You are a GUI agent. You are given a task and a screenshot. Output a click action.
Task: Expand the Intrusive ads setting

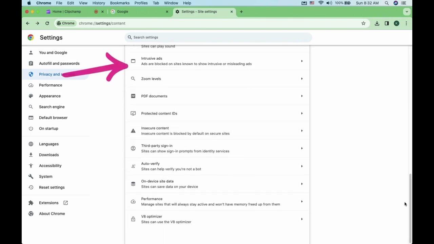pyautogui.click(x=217, y=61)
